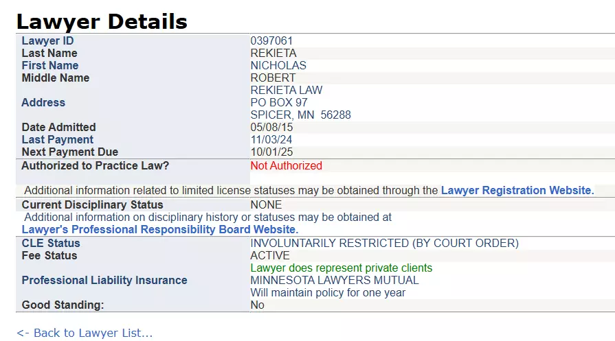Image resolution: width=615 pixels, height=341 pixels.
Task: Select MINNESOTA LAWYERS MUTUAL text
Action: click(x=335, y=281)
